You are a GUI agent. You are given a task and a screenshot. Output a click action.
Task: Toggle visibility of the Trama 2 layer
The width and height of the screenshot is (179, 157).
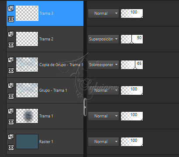coord(11,45)
